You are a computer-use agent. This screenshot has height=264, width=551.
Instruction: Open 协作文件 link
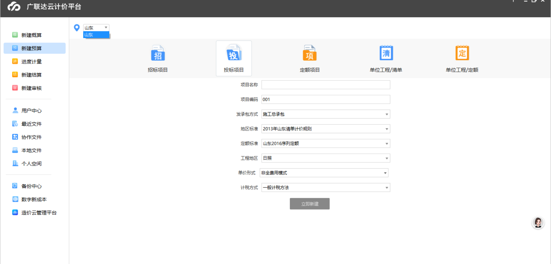point(31,137)
